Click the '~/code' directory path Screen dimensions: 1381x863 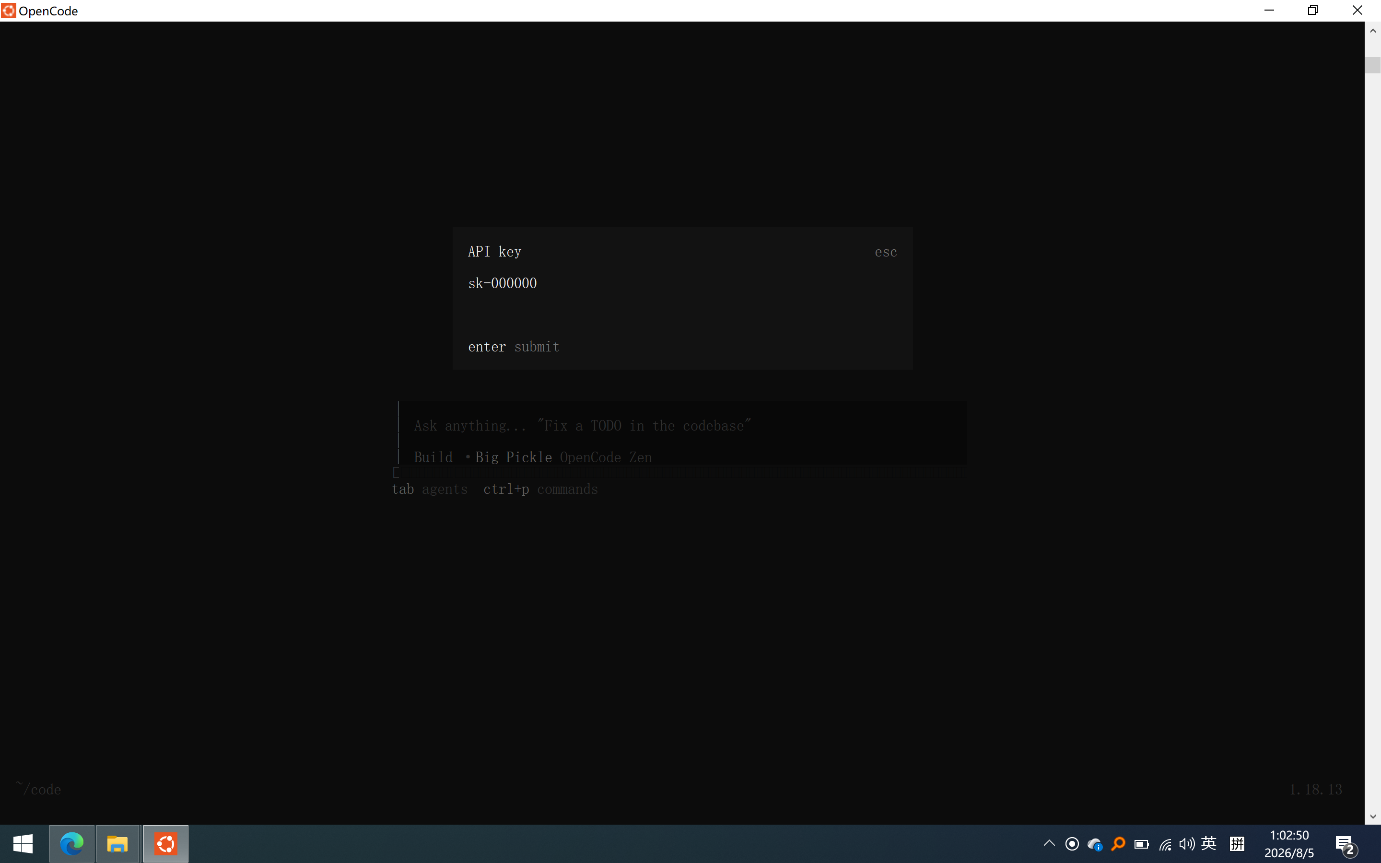click(38, 789)
